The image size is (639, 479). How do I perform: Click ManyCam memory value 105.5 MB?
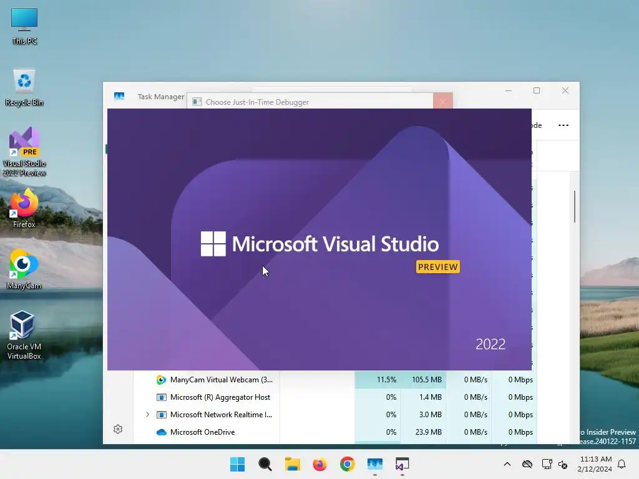click(427, 380)
